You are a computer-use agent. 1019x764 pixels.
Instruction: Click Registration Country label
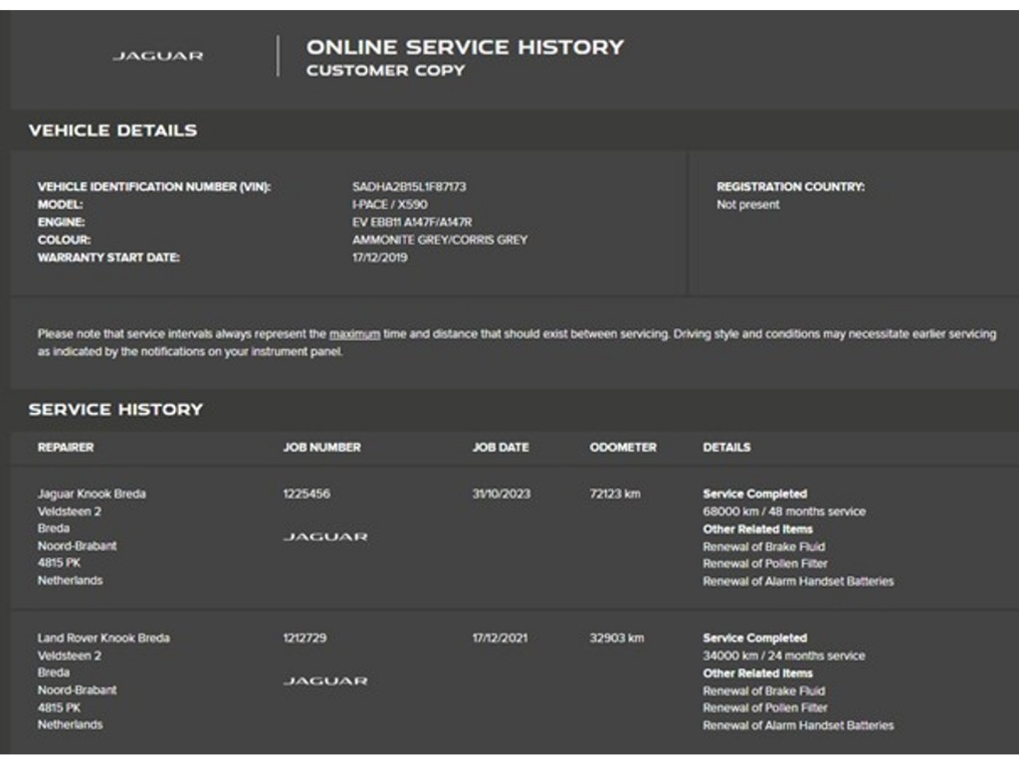(790, 186)
